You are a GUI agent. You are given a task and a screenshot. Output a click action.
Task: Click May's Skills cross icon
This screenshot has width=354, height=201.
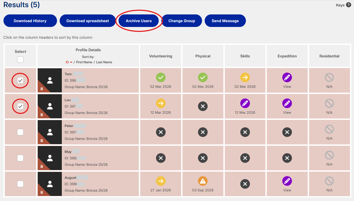pyautogui.click(x=245, y=158)
